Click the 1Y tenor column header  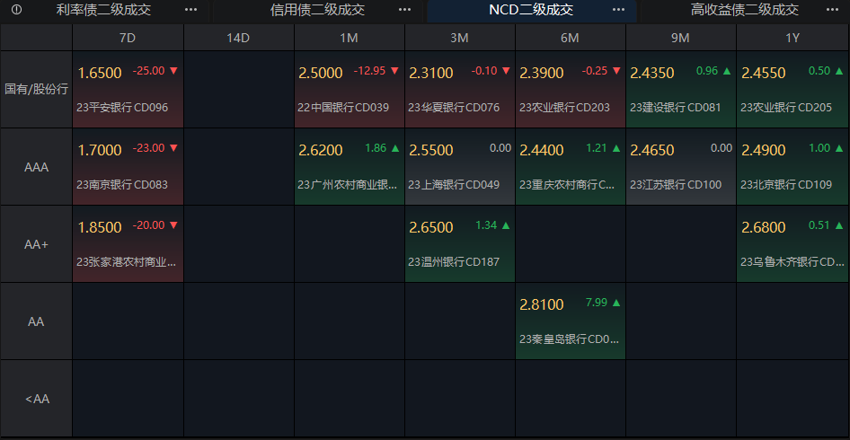792,38
